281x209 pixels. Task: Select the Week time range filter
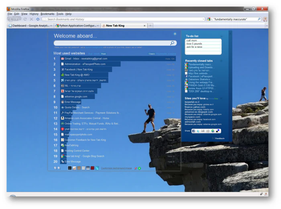tap(104, 54)
